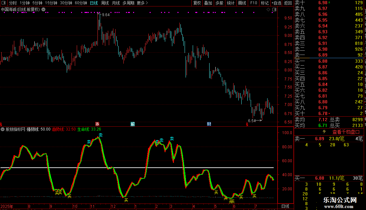The height and width of the screenshot is (210, 366).
Task: Click the 卖一 23.0/笔 detail row
Action: (329, 139)
